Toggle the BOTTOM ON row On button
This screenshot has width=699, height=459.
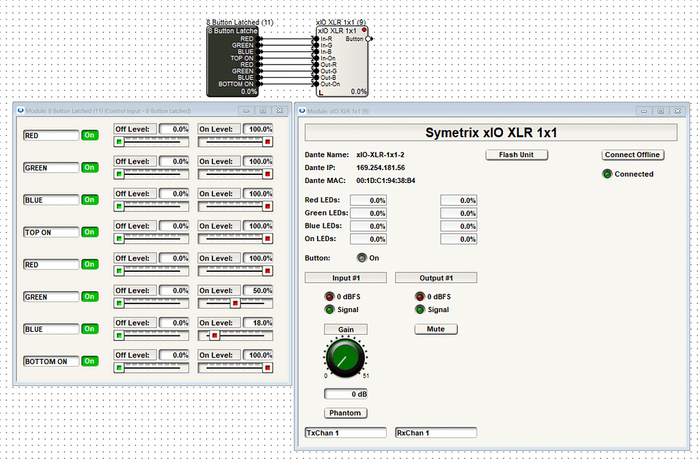pyautogui.click(x=90, y=361)
